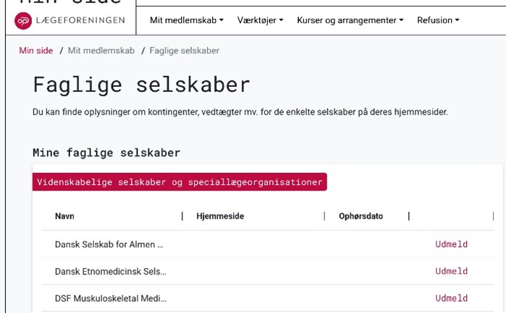Click Udmeld for Dansk Selskab for Almen
This screenshot has width=506, height=313.
451,244
